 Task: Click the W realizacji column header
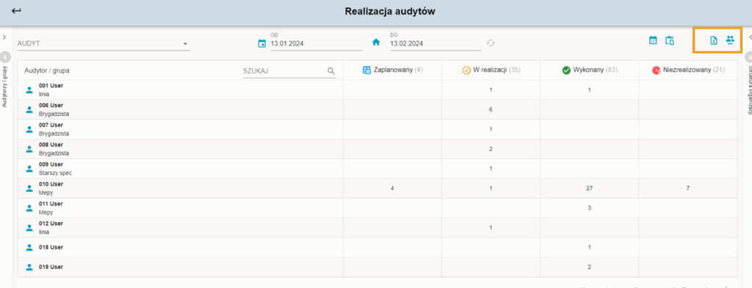click(x=491, y=70)
